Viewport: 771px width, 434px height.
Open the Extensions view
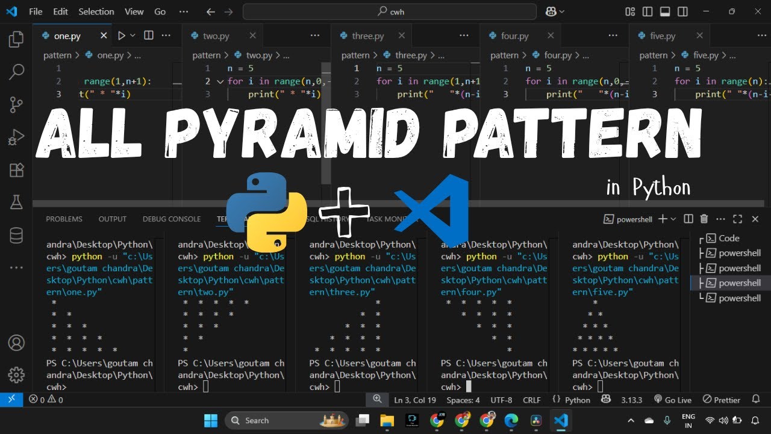[16, 170]
